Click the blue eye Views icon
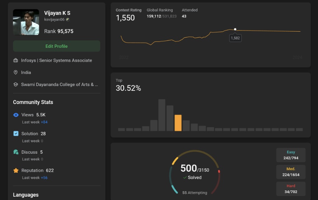This screenshot has width=318, height=200. click(16, 115)
